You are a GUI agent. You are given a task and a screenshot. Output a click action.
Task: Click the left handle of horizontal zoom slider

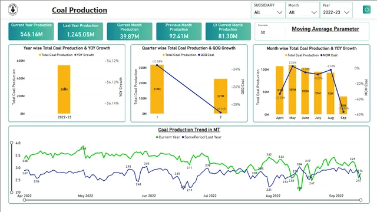[24, 200]
